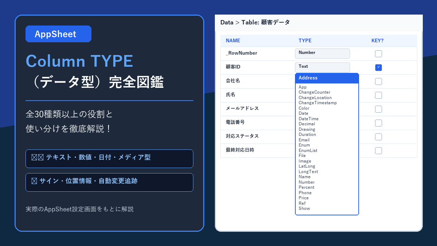The height and width of the screenshot is (246, 437).
Task: Tick KEY checkbox for 氏名 row
Action: 378,95
